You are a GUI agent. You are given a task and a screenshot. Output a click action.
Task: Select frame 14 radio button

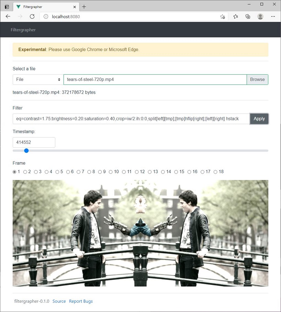tap(163, 172)
